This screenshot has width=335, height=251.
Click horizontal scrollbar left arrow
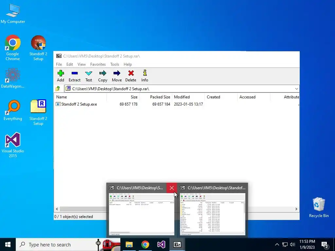click(57, 209)
